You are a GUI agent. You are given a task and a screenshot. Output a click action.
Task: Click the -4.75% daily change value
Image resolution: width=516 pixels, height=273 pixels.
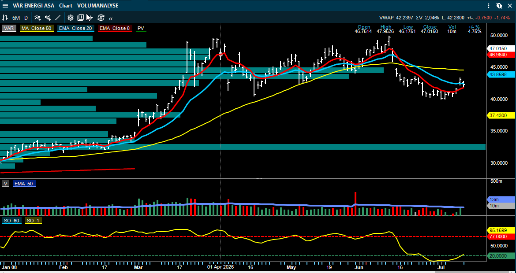click(474, 32)
